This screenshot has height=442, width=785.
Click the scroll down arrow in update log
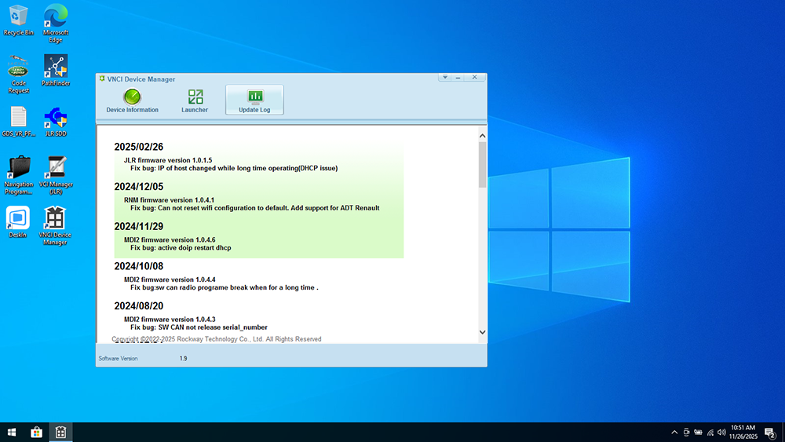(482, 333)
